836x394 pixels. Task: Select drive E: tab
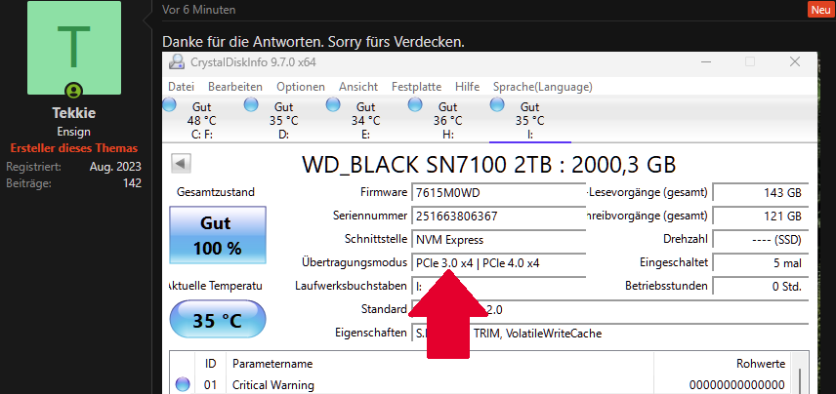pos(365,121)
